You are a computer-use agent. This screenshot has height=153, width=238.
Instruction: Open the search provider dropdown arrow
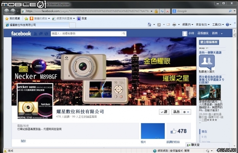tap(235, 11)
